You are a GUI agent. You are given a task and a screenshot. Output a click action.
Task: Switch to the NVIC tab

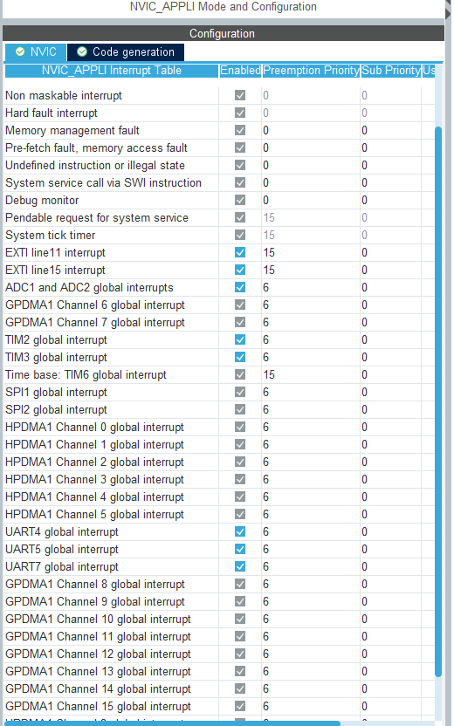coord(36,51)
